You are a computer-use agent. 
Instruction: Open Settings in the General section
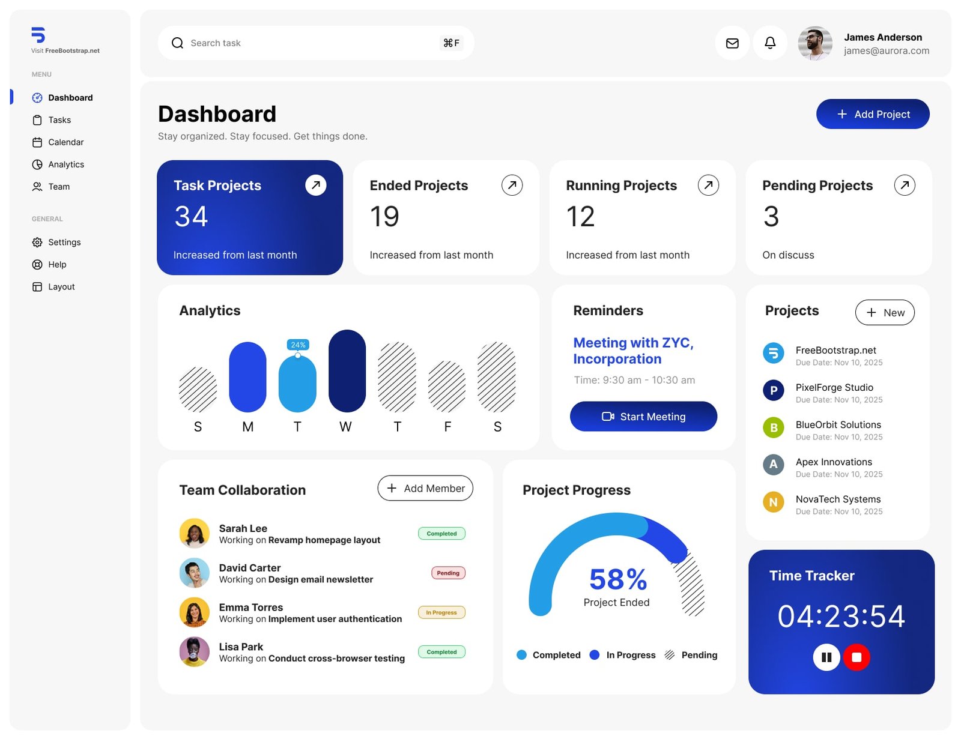[64, 243]
